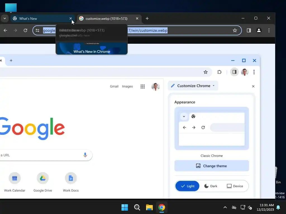The image size is (286, 214).
Task: Open notifications bell icon
Action: click(278, 207)
